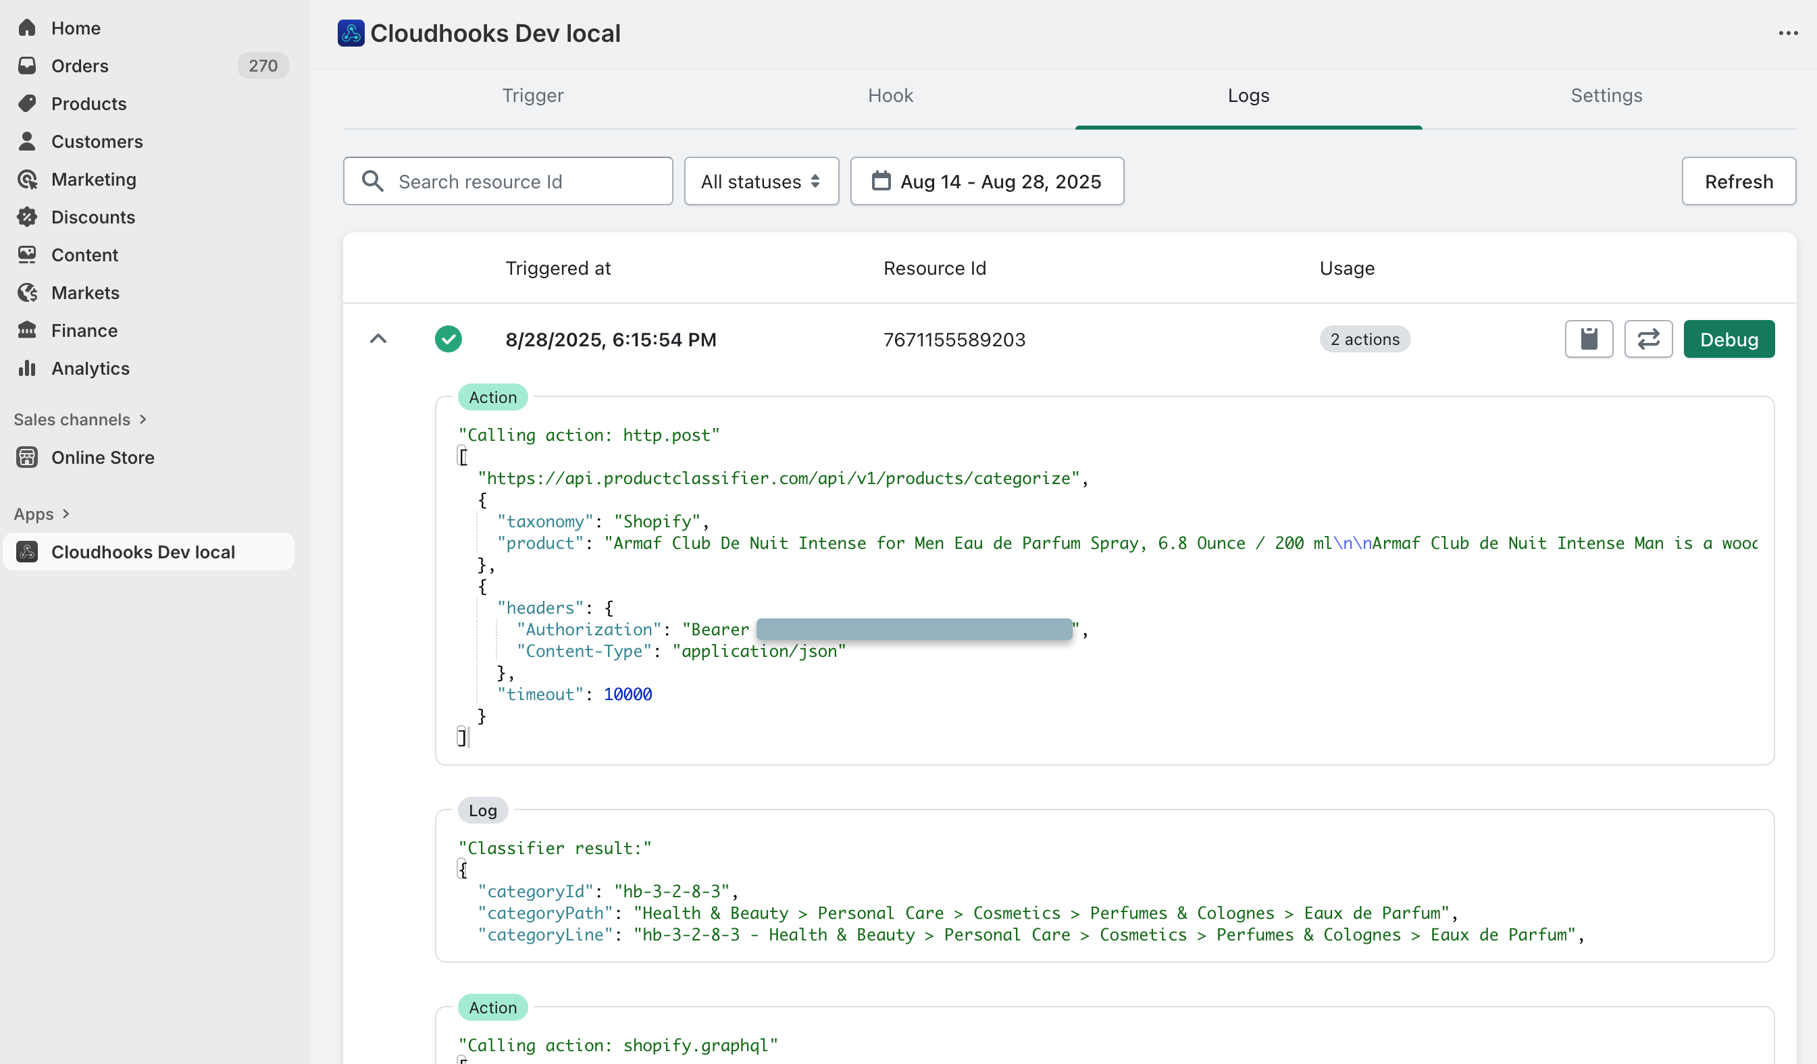Click the Discounts badge icon
Screen dimensions: 1817x1064
pyautogui.click(x=28, y=217)
